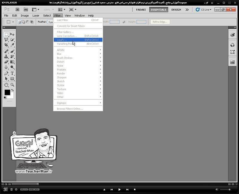Expand the Artistic filter submenu
This screenshot has height=194, width=239.
[78, 50]
